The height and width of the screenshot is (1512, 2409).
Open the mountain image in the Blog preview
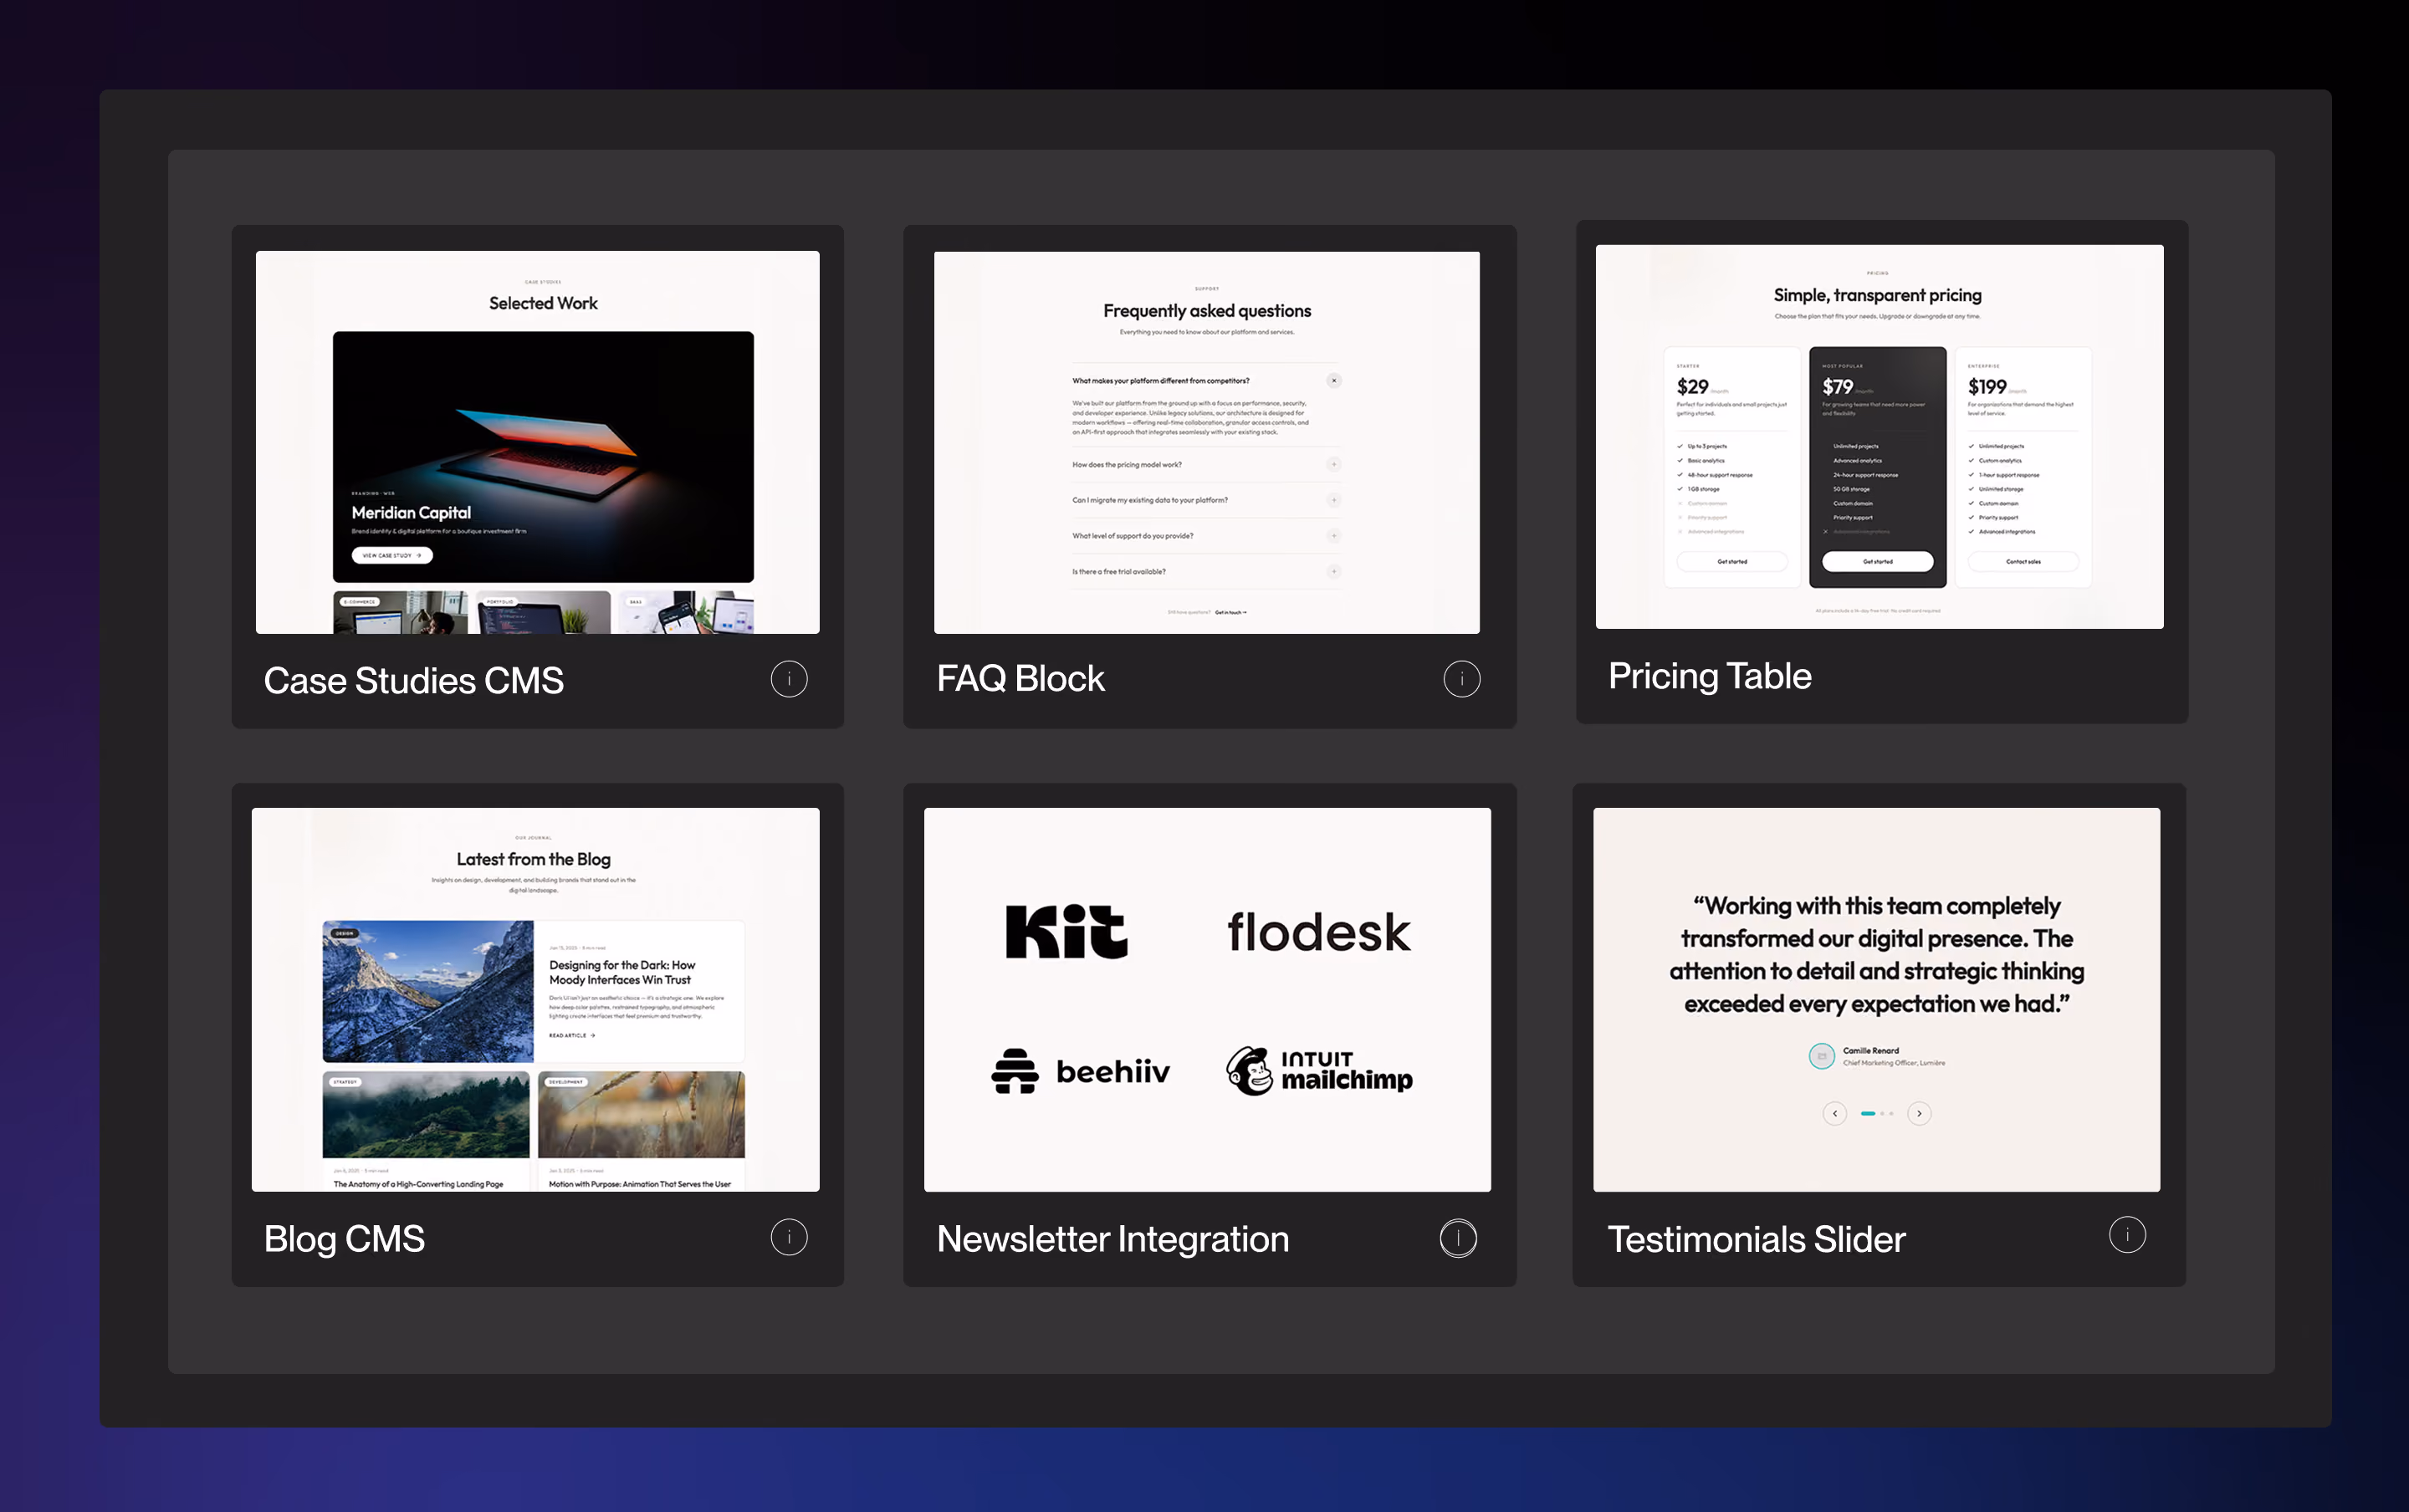point(428,991)
